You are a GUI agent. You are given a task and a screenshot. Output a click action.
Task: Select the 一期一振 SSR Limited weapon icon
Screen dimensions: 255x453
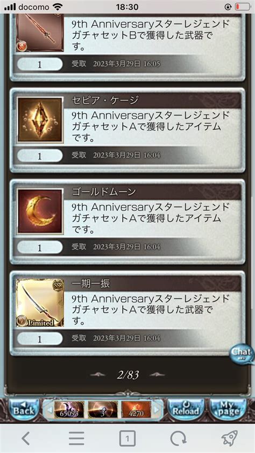40,303
